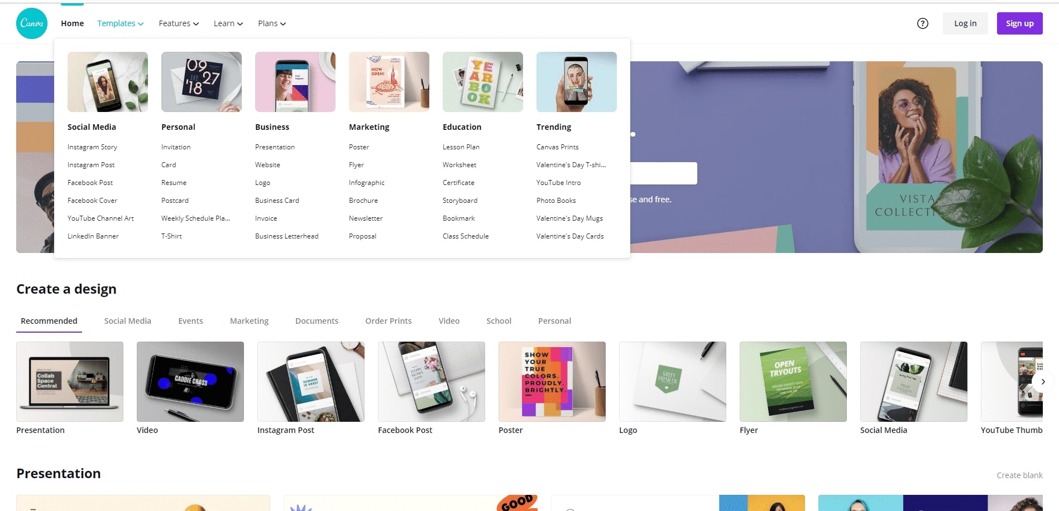Open the Logo design thumbnail
Screen dimensions: 1059x511
click(673, 382)
